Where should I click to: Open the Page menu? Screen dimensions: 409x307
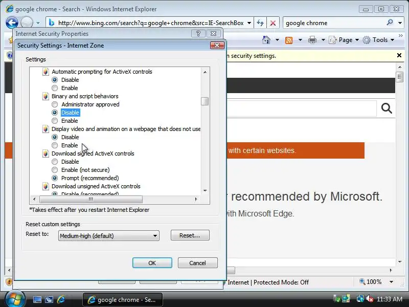tap(344, 40)
